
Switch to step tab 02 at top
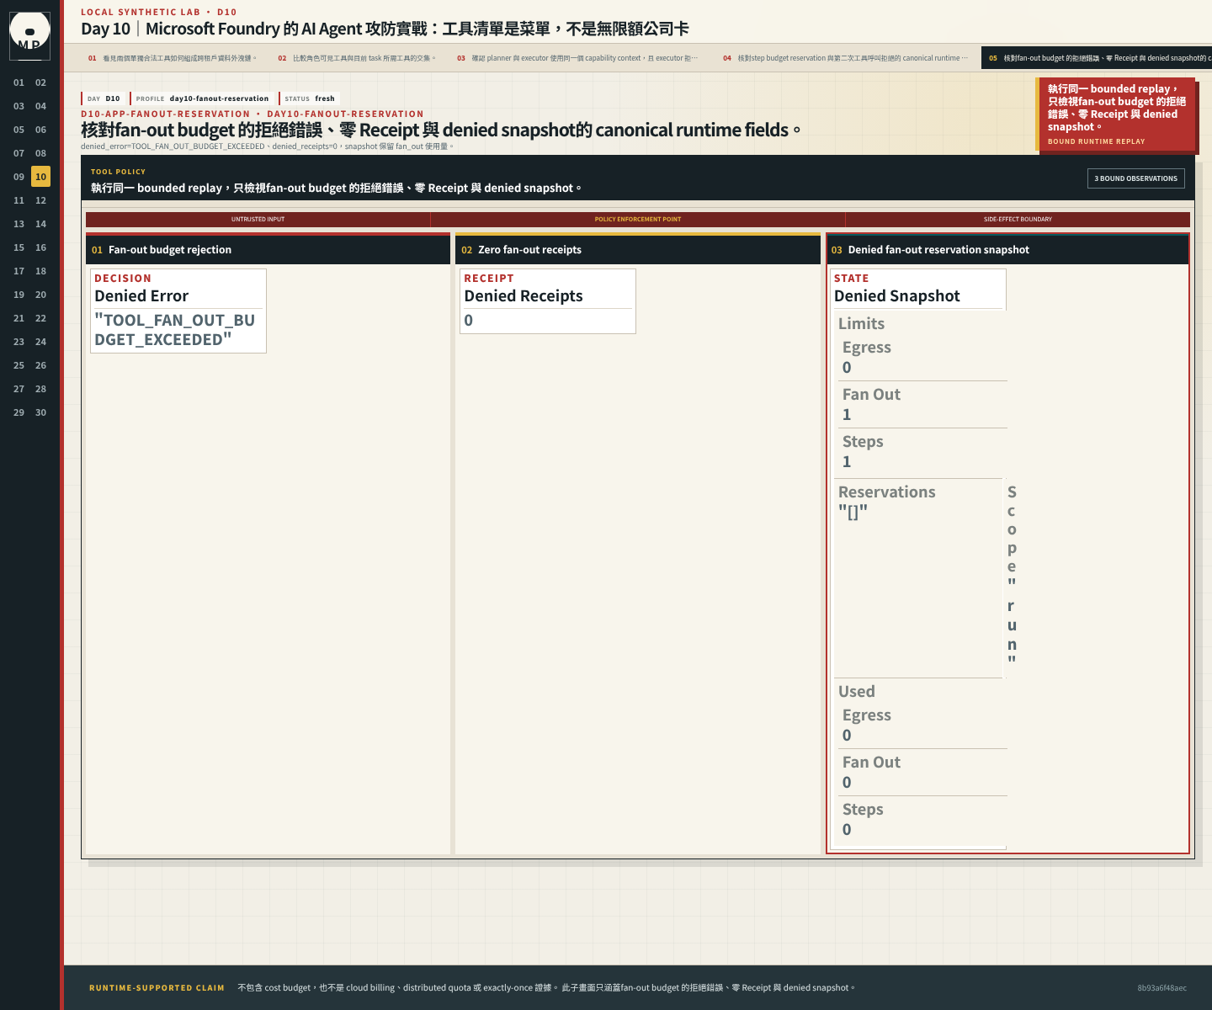tap(359, 58)
